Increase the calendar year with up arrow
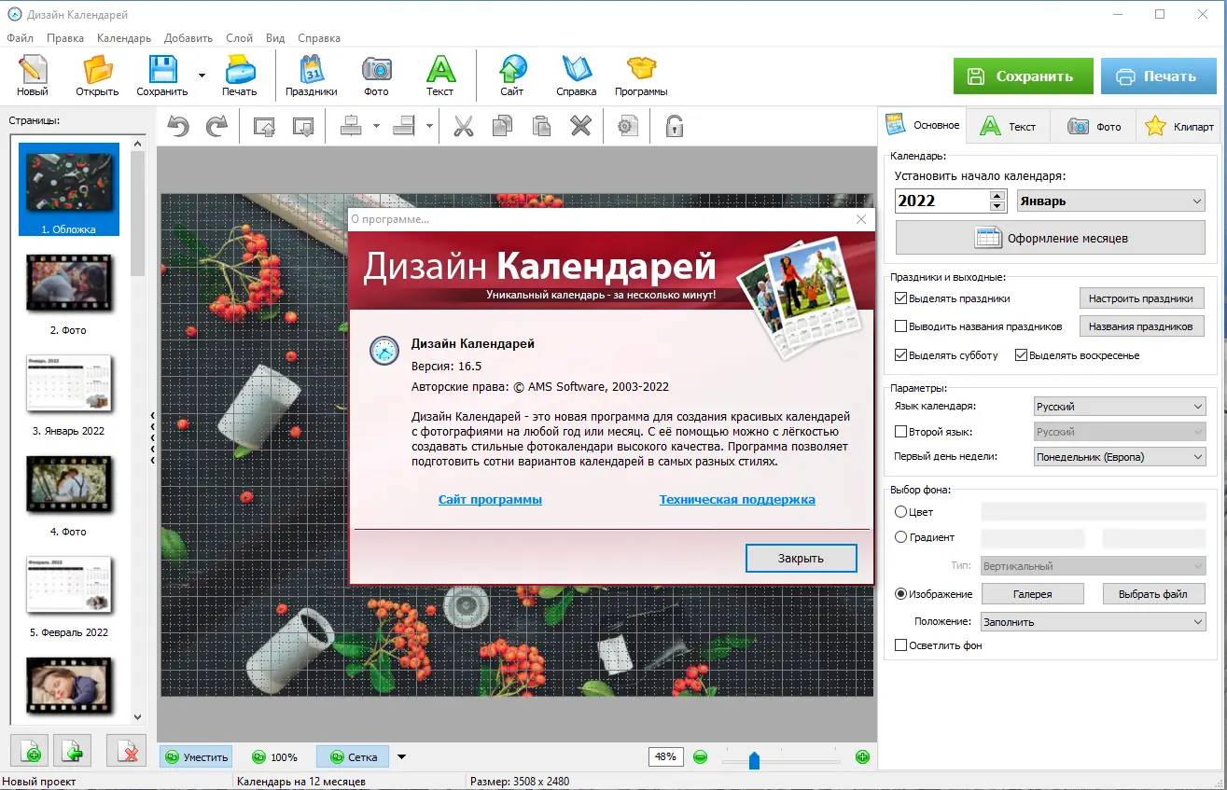This screenshot has width=1227, height=790. (x=997, y=195)
